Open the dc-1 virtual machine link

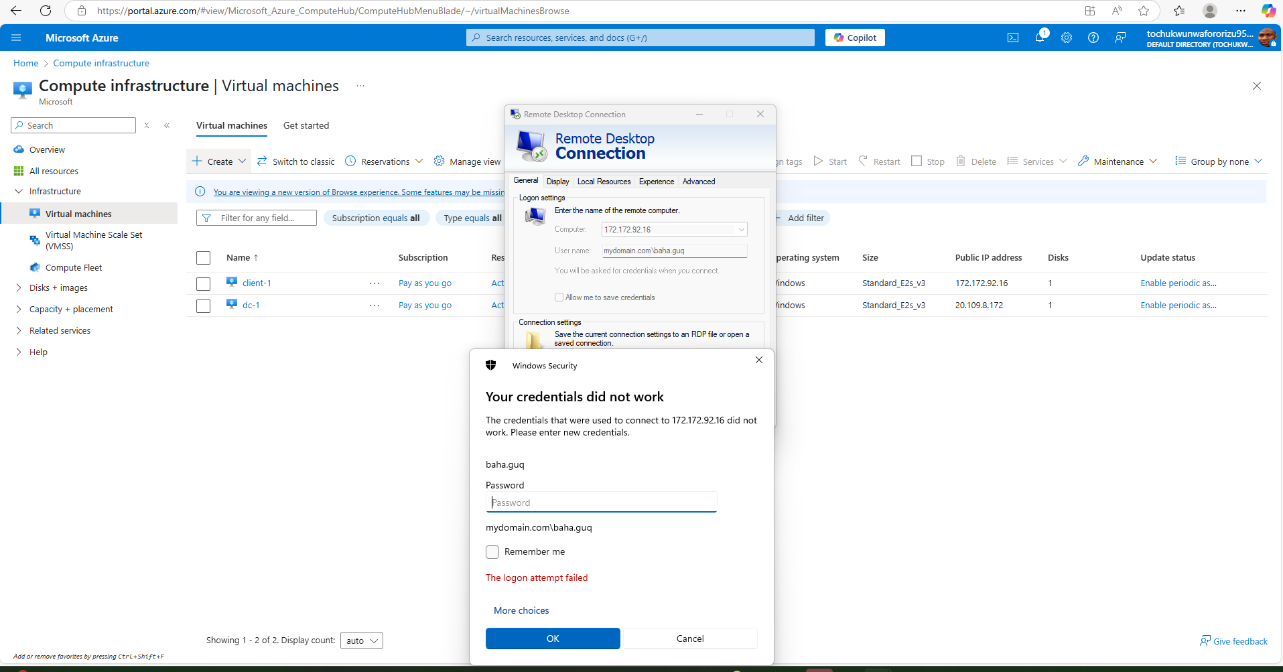pyautogui.click(x=251, y=306)
